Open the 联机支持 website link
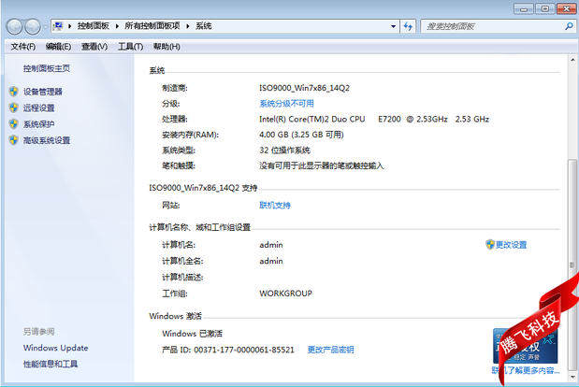579x387 pixels. [275, 205]
